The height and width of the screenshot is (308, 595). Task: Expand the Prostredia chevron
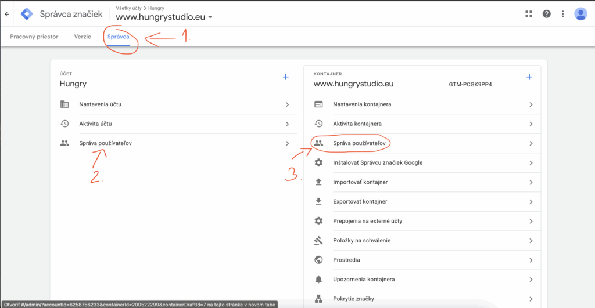click(x=531, y=260)
